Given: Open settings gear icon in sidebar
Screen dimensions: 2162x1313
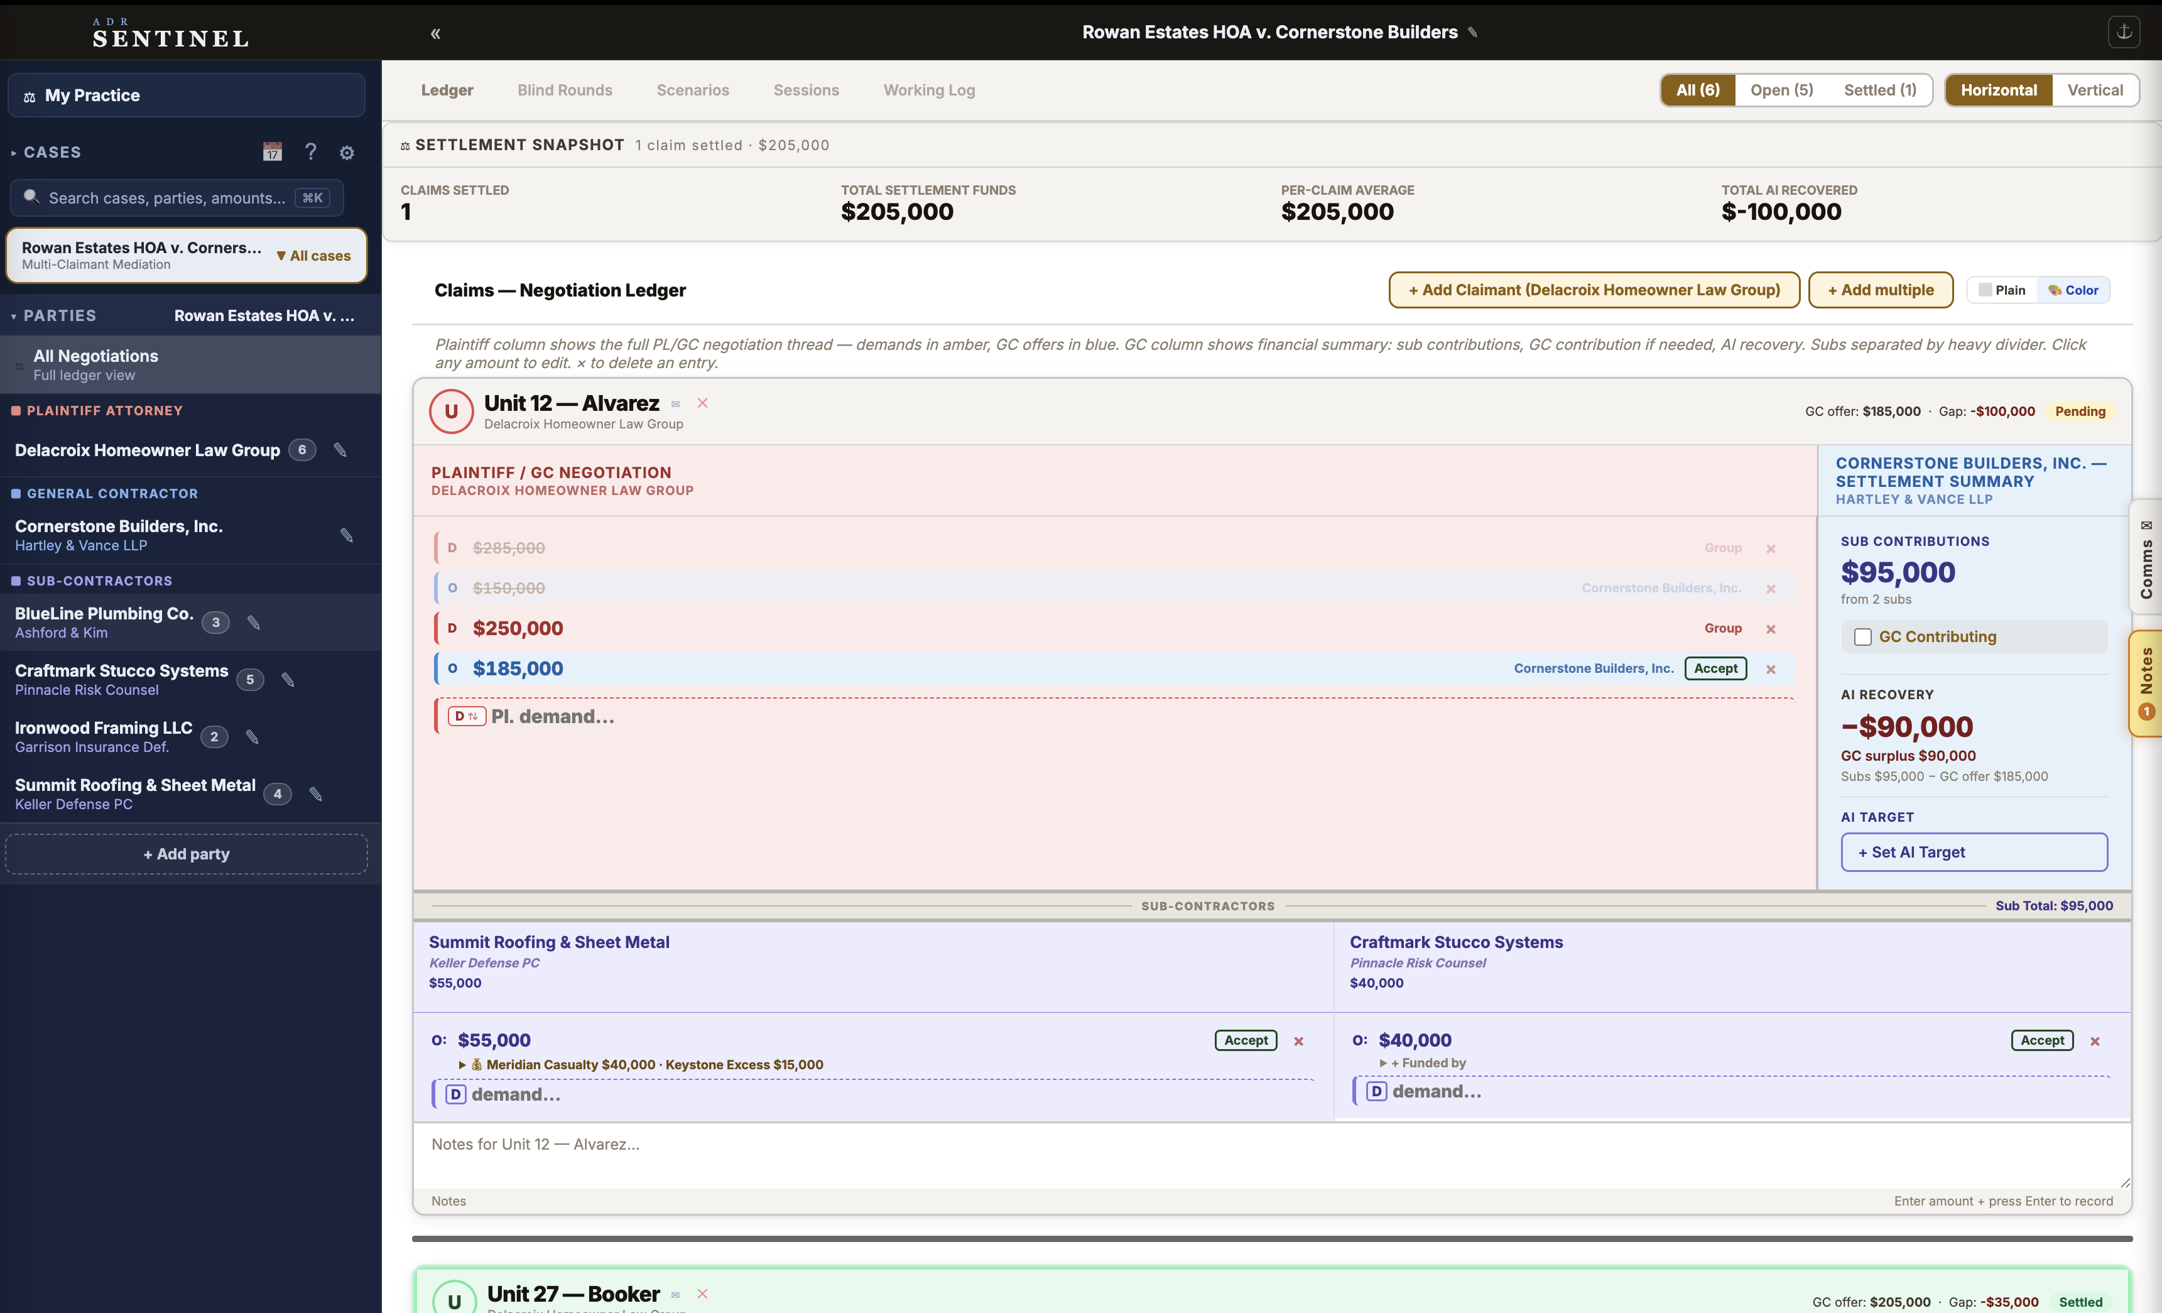Looking at the screenshot, I should coord(347,153).
